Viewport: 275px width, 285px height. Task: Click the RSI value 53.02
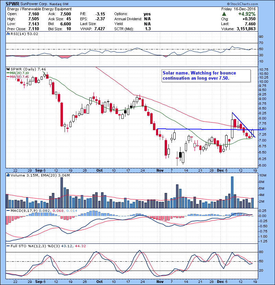(x=33, y=34)
